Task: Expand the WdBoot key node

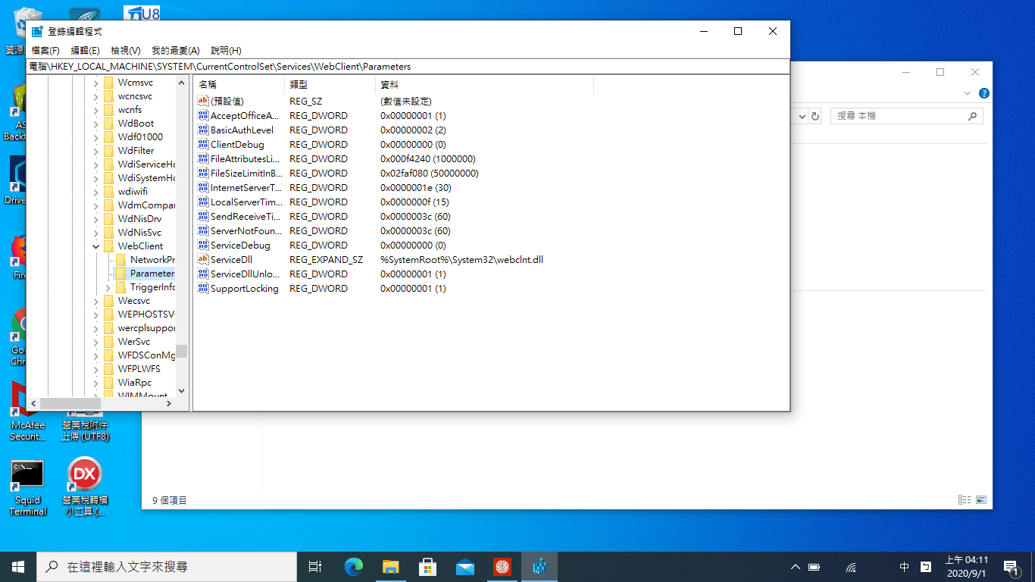Action: pyautogui.click(x=96, y=124)
